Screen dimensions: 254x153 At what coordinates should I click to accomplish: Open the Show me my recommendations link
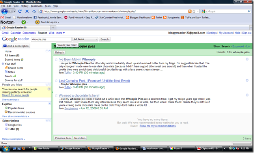click(157, 126)
